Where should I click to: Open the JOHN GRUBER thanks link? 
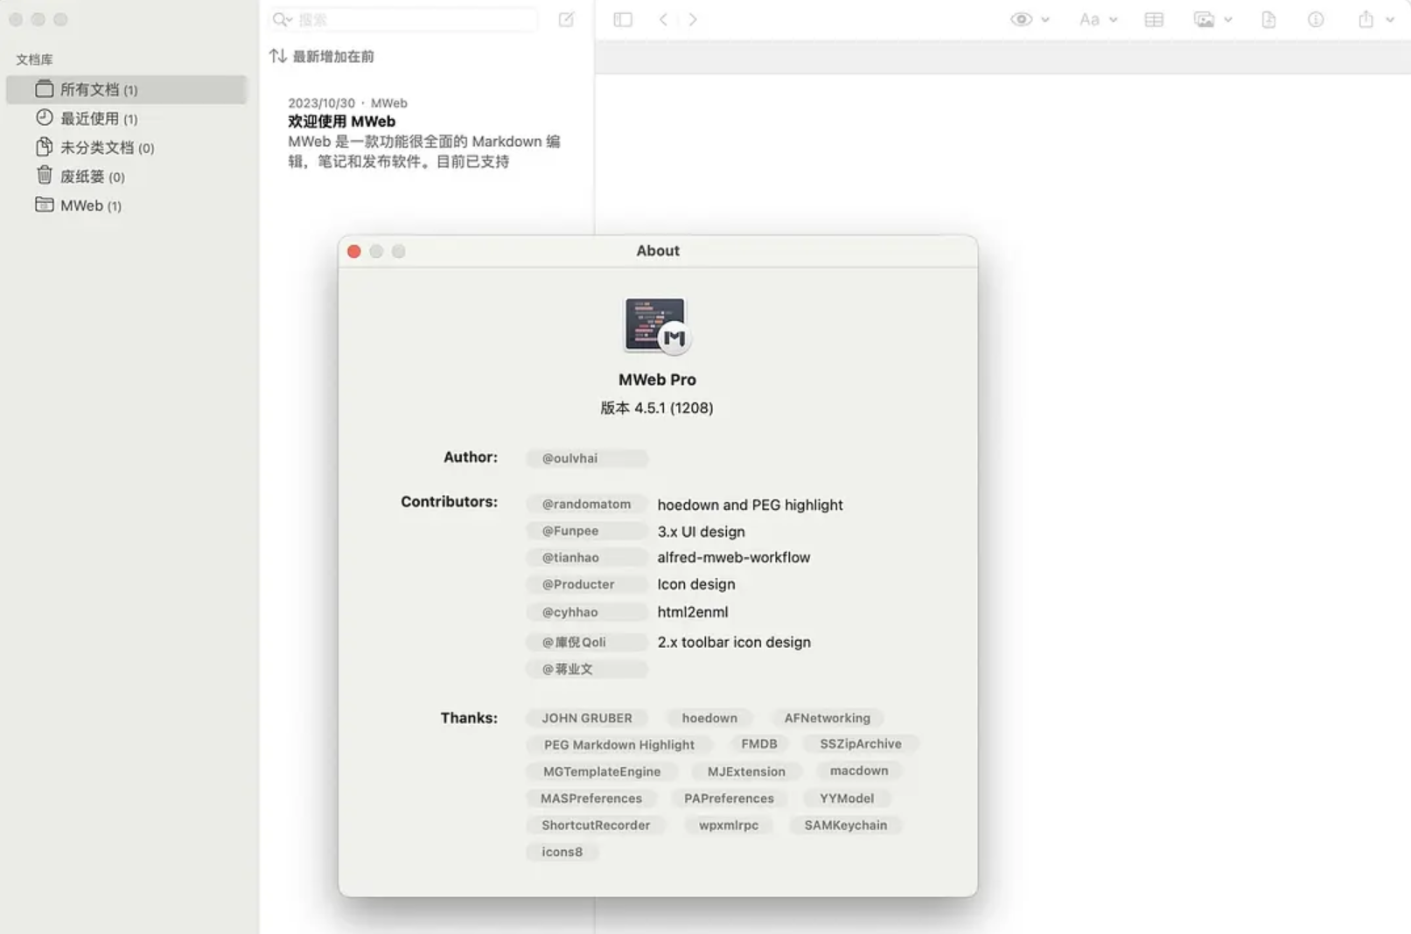pyautogui.click(x=587, y=718)
